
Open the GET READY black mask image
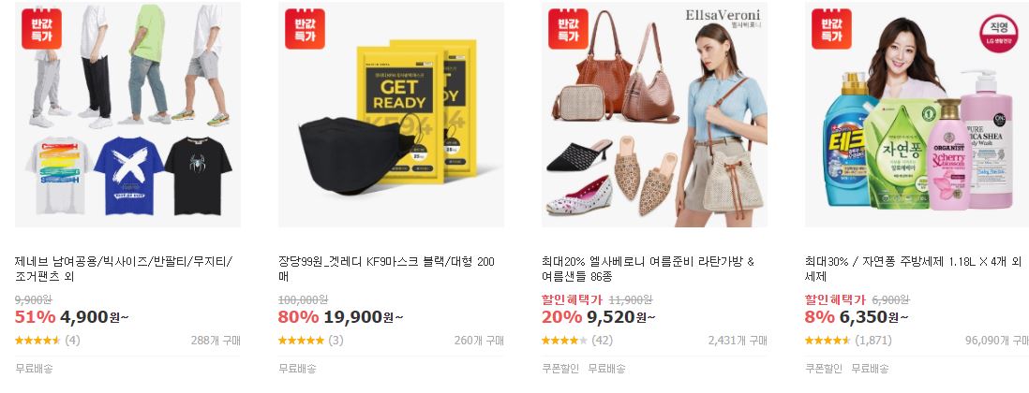[391, 114]
